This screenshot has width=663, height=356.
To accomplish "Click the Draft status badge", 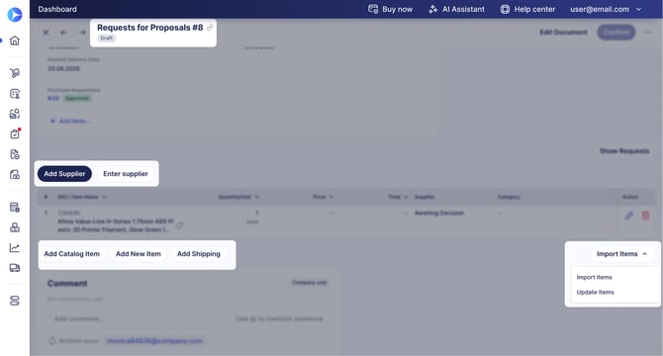I will pyautogui.click(x=107, y=38).
